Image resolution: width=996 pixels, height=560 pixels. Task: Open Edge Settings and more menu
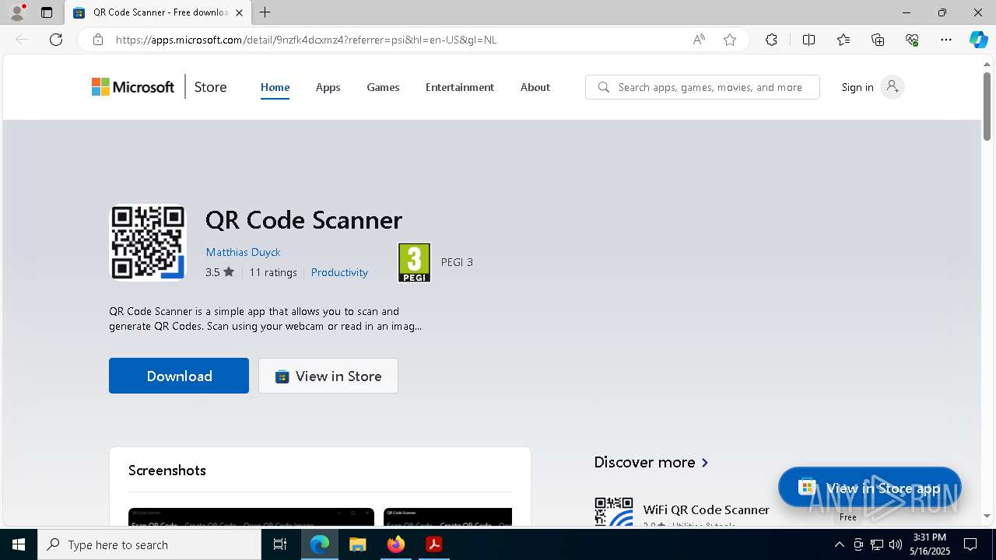[x=946, y=40]
